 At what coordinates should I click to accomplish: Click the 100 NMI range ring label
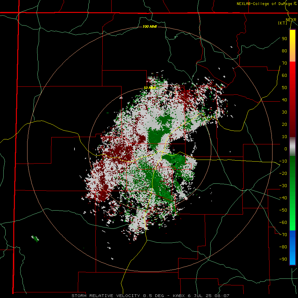point(150,26)
